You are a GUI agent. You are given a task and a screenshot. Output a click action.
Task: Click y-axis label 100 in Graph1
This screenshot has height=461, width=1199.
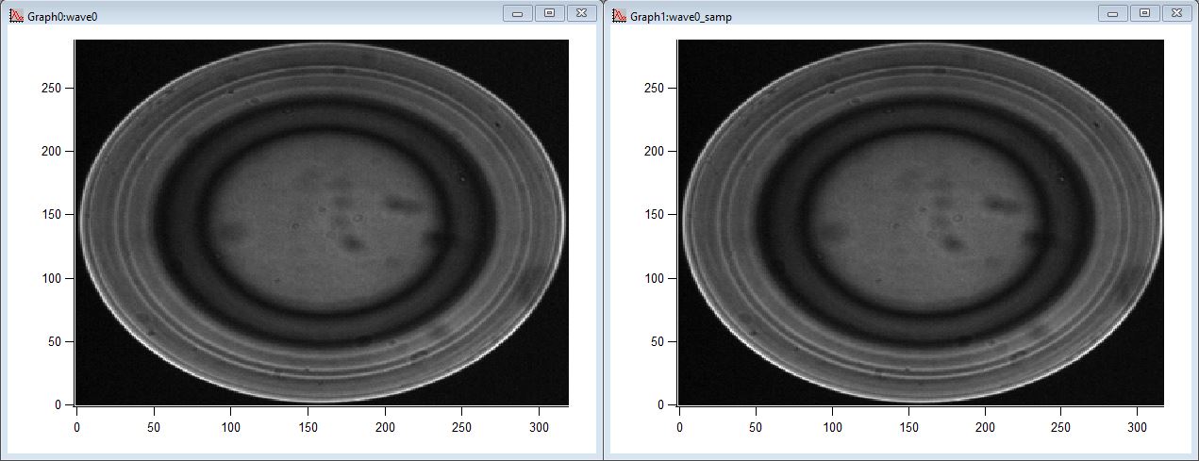click(656, 278)
